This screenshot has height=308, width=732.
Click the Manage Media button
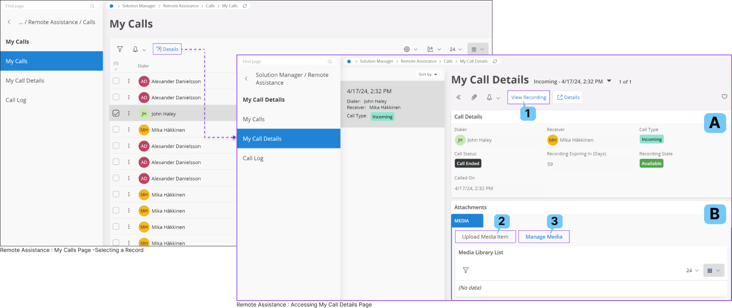[543, 237]
